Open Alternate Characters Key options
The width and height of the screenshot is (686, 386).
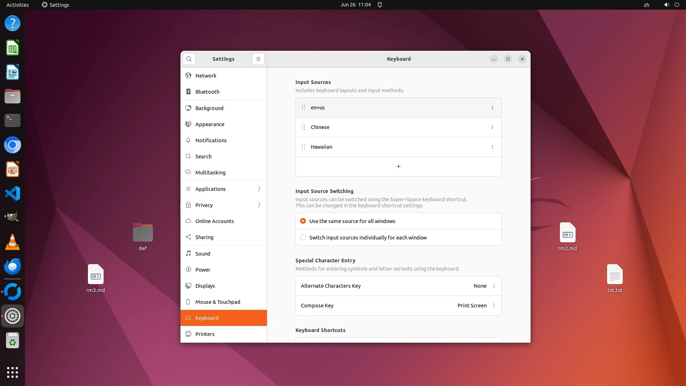(x=398, y=286)
